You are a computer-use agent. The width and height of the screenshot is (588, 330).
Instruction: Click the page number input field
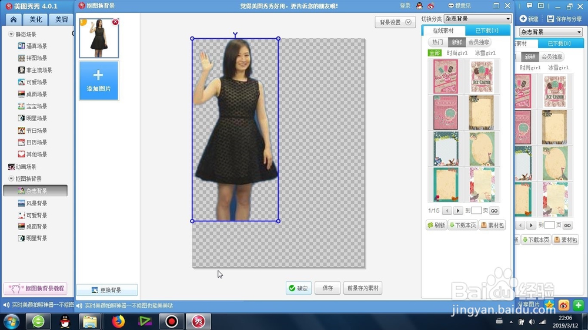coord(476,211)
